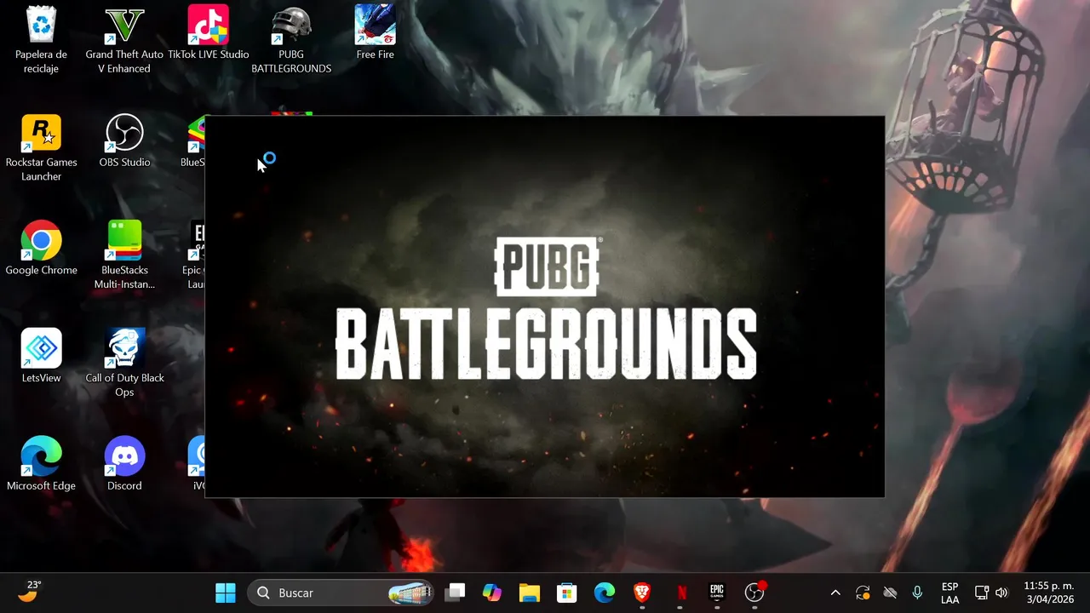This screenshot has height=613, width=1090.
Task: Click the microphone tray icon
Action: coord(917,593)
